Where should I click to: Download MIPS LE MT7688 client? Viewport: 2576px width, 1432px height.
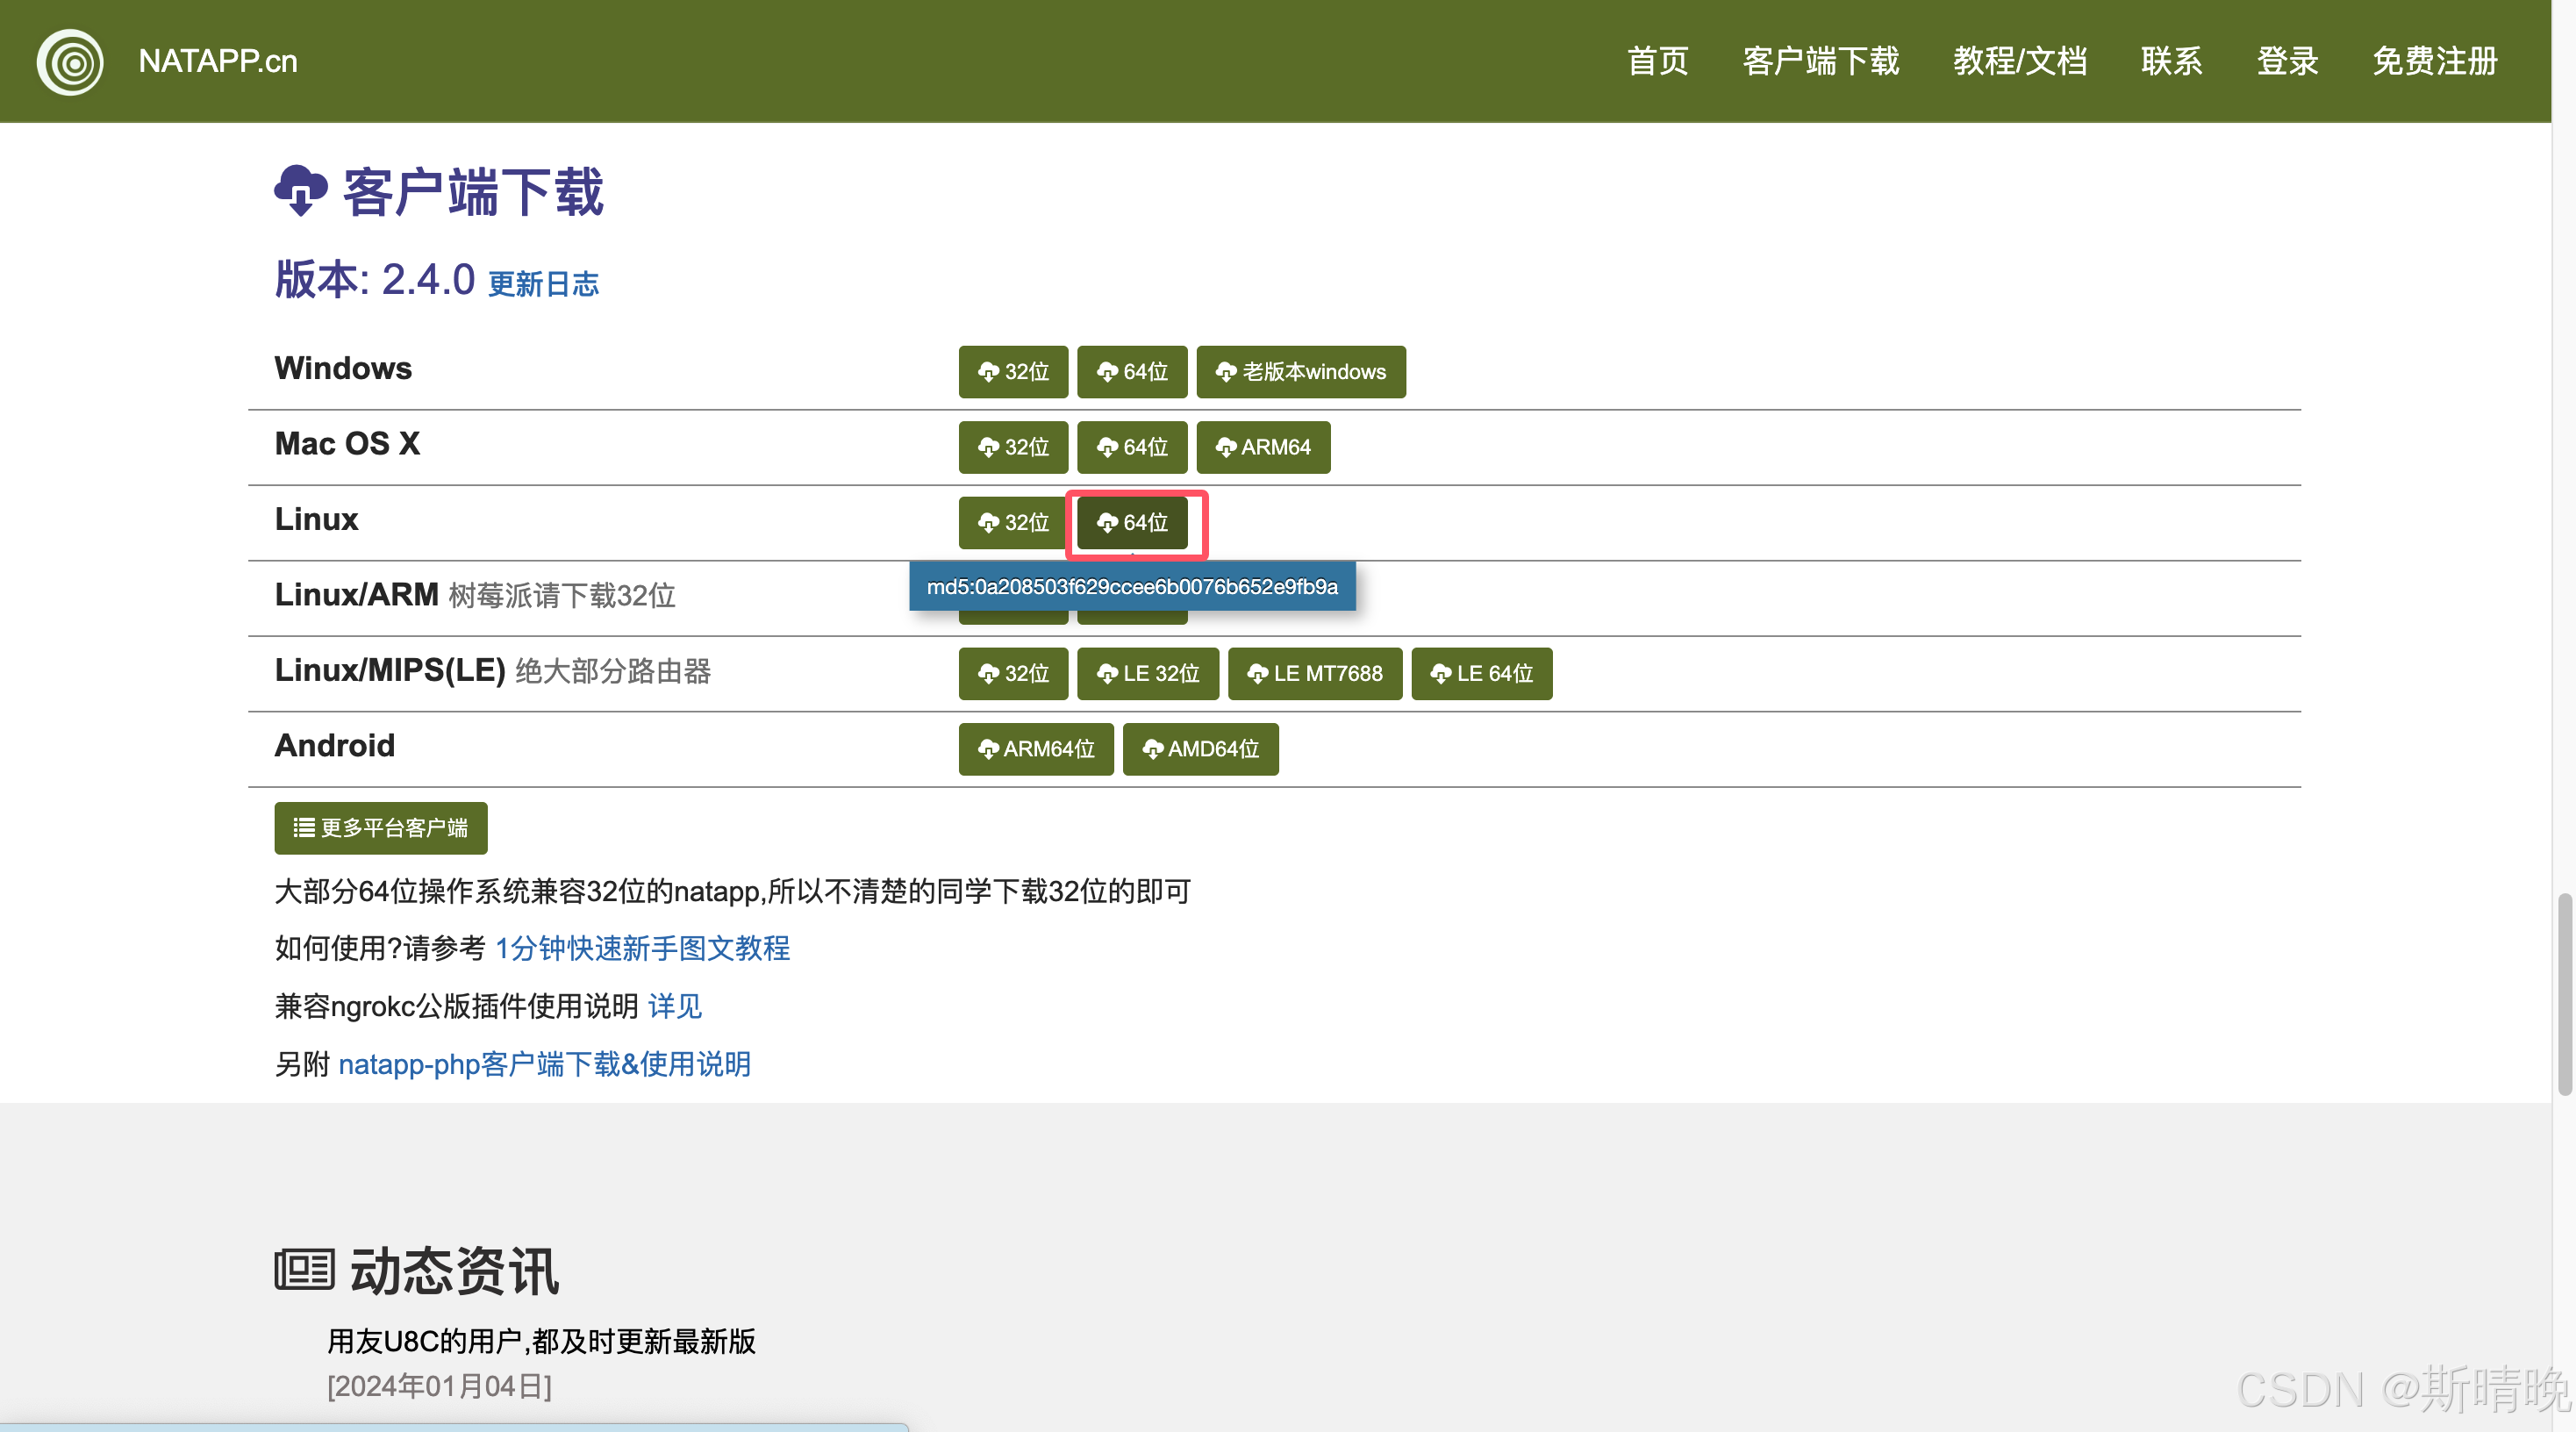point(1314,674)
